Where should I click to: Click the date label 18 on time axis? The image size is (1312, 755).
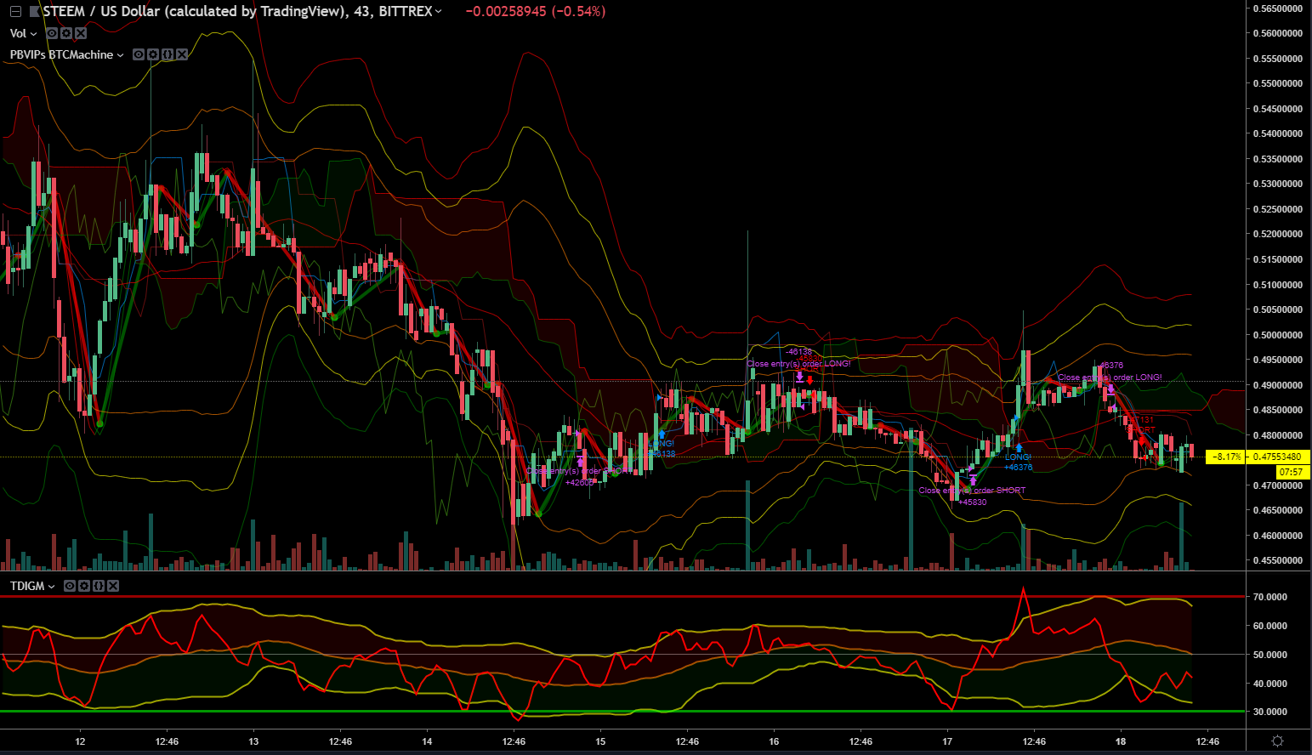[x=1121, y=741]
